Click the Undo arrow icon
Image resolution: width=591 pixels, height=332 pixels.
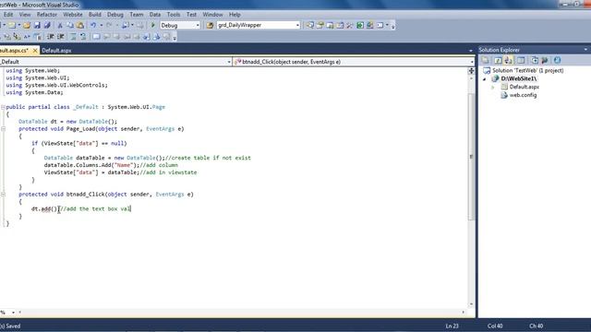point(92,25)
